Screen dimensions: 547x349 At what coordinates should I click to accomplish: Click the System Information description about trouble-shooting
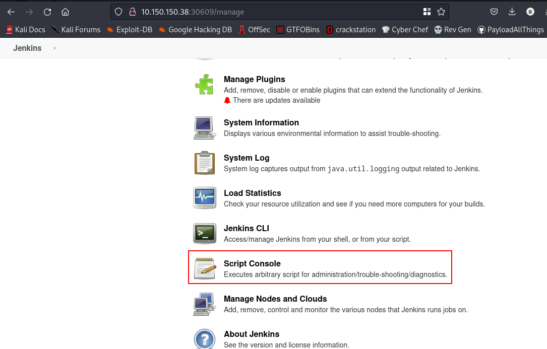point(332,133)
